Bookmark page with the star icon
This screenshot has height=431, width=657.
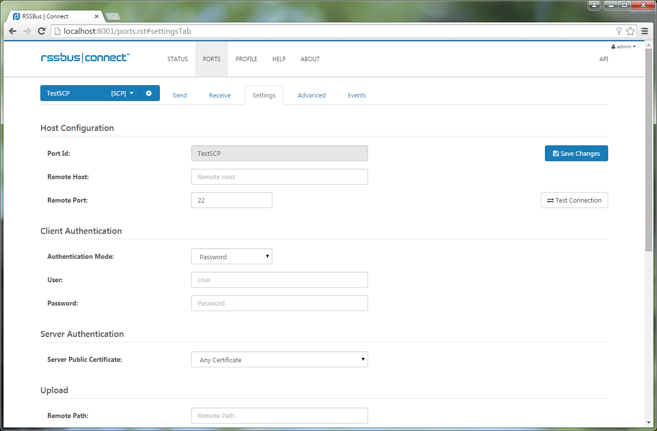pos(631,31)
